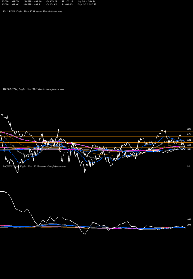Click the open price O: value
The height and width of the screenshot is (279, 193).
point(52,2)
